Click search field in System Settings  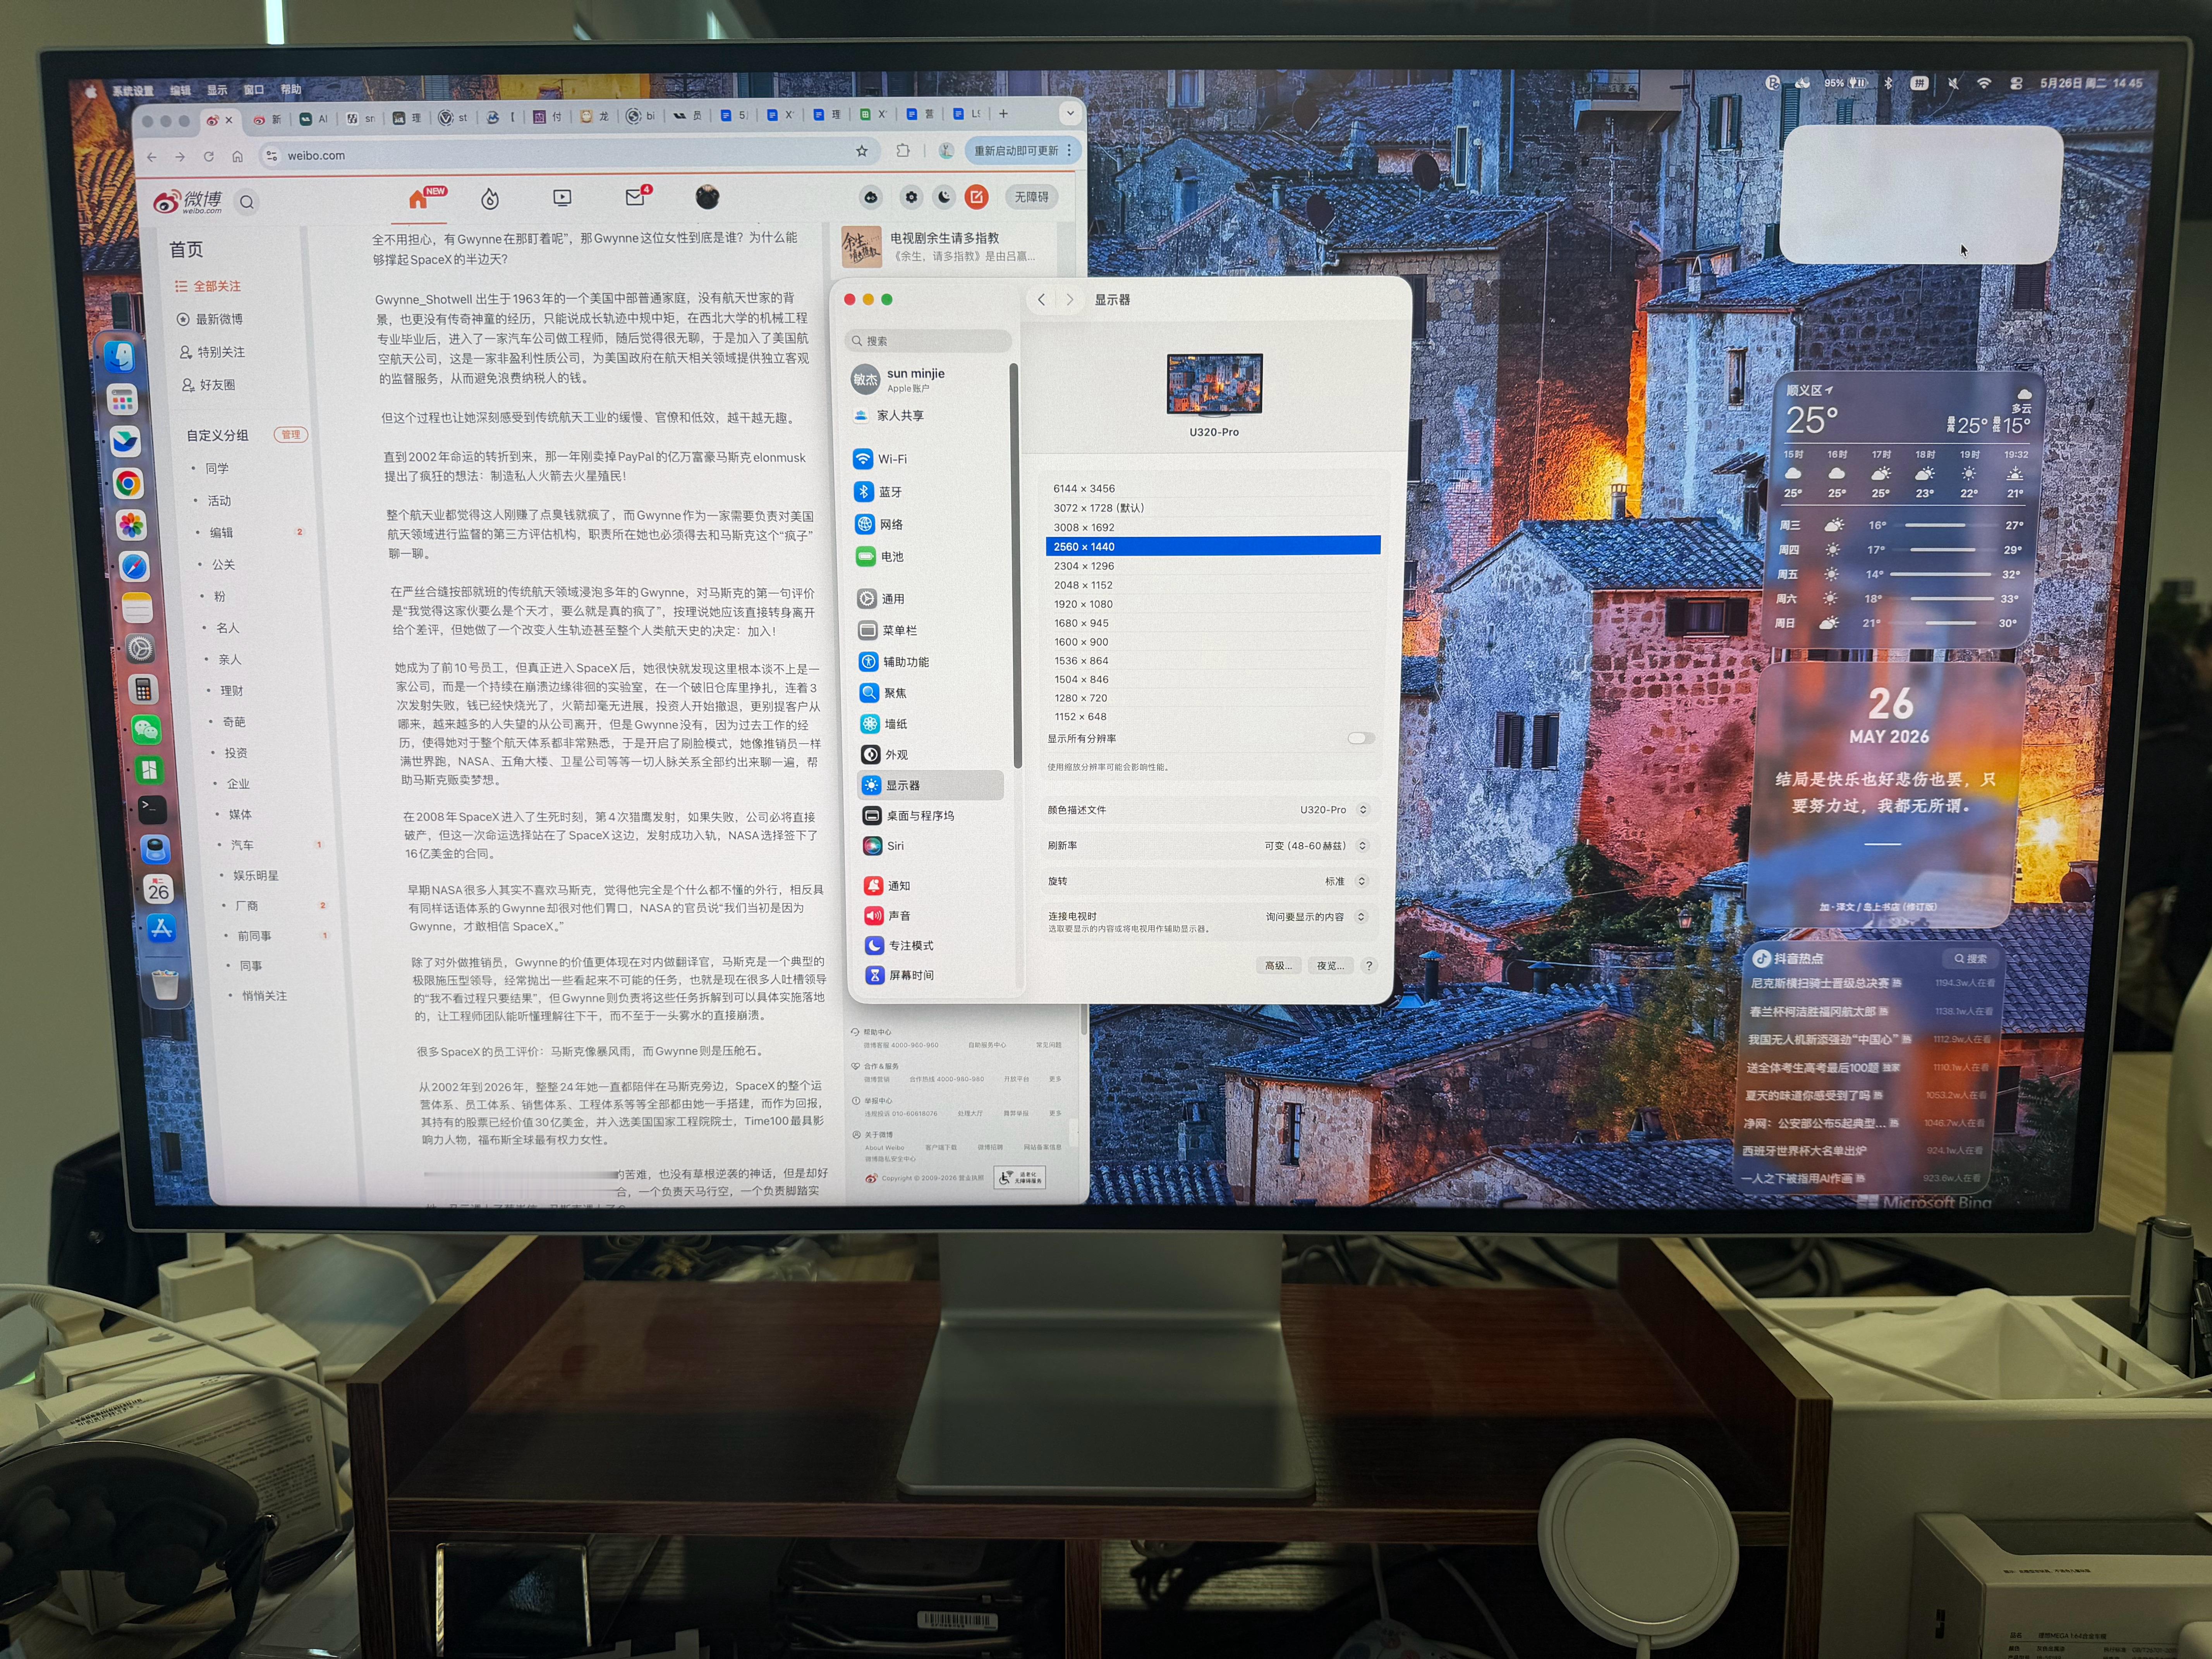[x=928, y=341]
